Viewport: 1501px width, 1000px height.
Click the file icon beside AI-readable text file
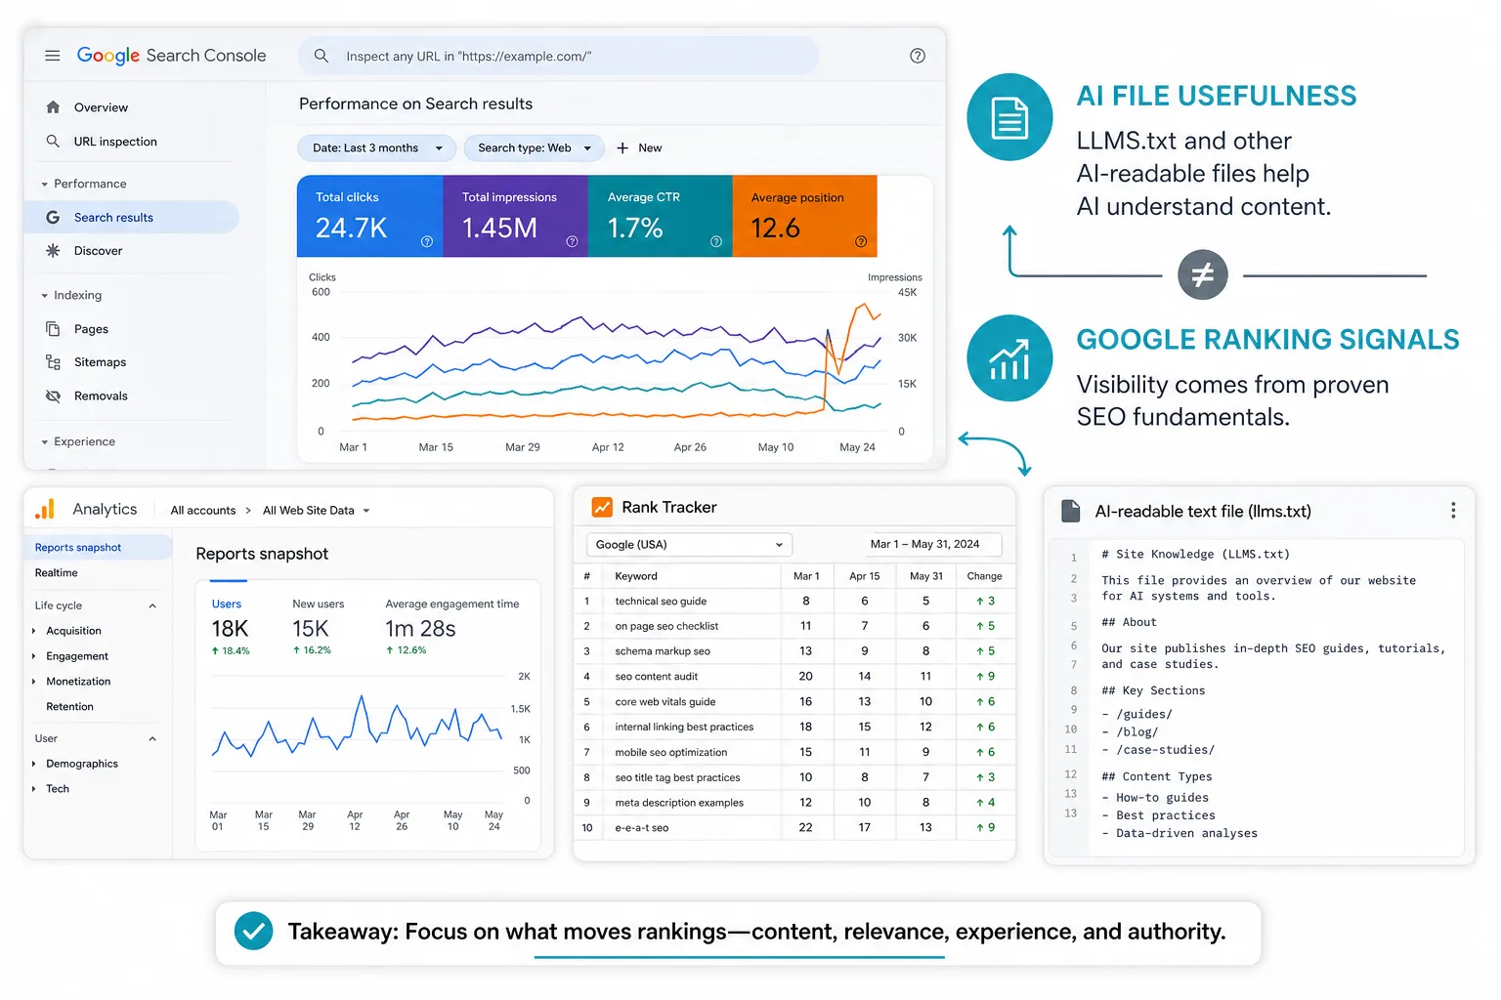(x=1071, y=511)
